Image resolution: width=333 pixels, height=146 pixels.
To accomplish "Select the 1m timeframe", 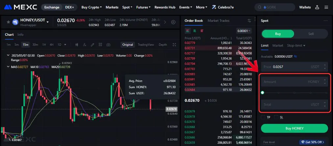I will coord(9,45).
